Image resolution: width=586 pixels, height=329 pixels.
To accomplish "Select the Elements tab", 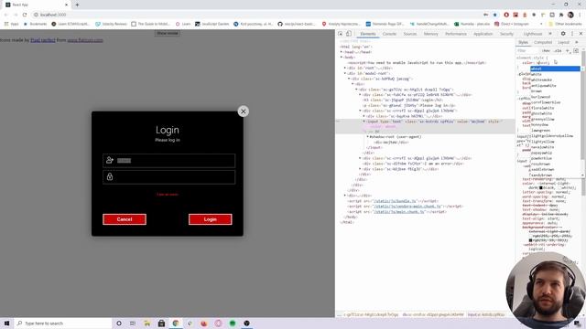I will pos(368,34).
